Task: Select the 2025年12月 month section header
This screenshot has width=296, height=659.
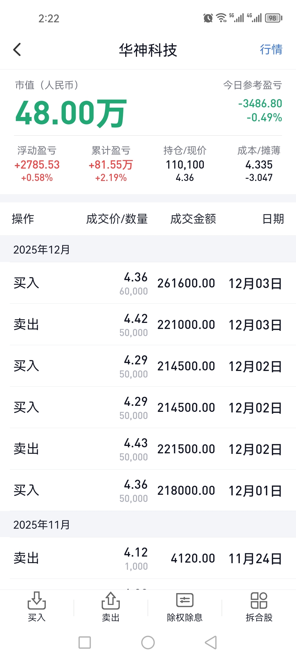Action: 42,250
